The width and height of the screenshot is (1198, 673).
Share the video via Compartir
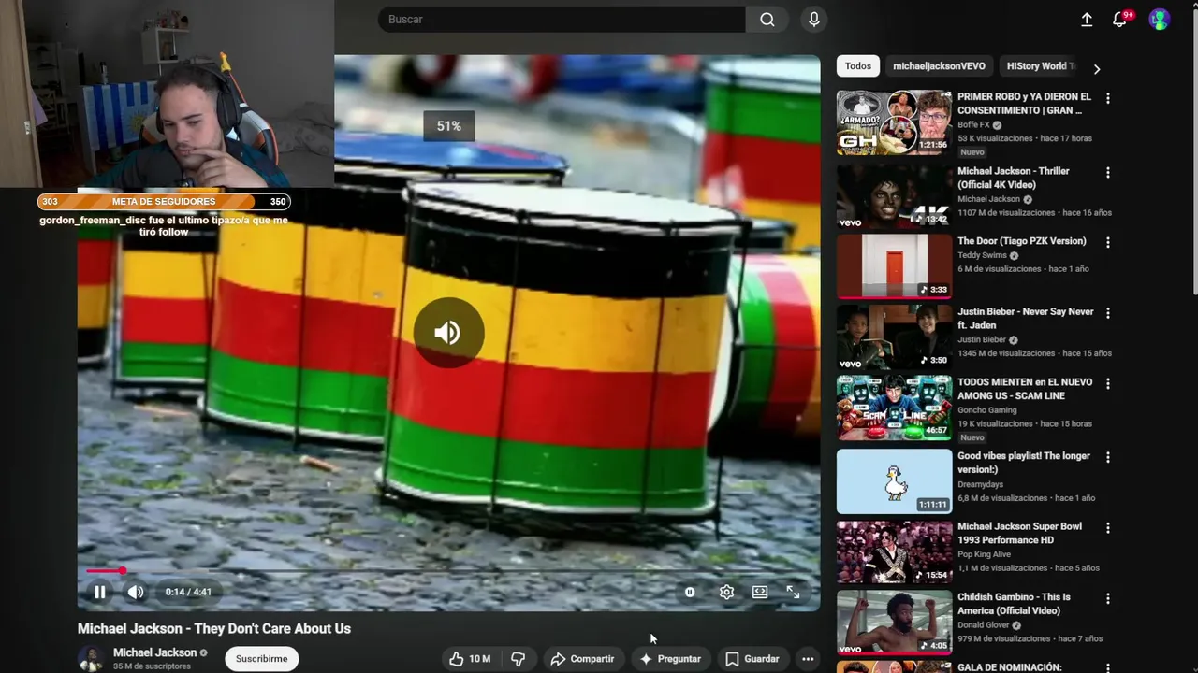click(x=582, y=659)
